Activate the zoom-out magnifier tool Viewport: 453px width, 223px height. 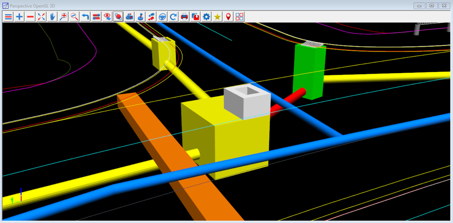(74, 17)
